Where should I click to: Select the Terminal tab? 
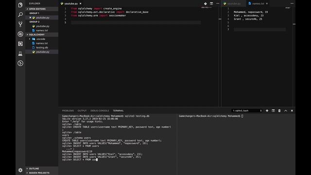tap(118, 111)
